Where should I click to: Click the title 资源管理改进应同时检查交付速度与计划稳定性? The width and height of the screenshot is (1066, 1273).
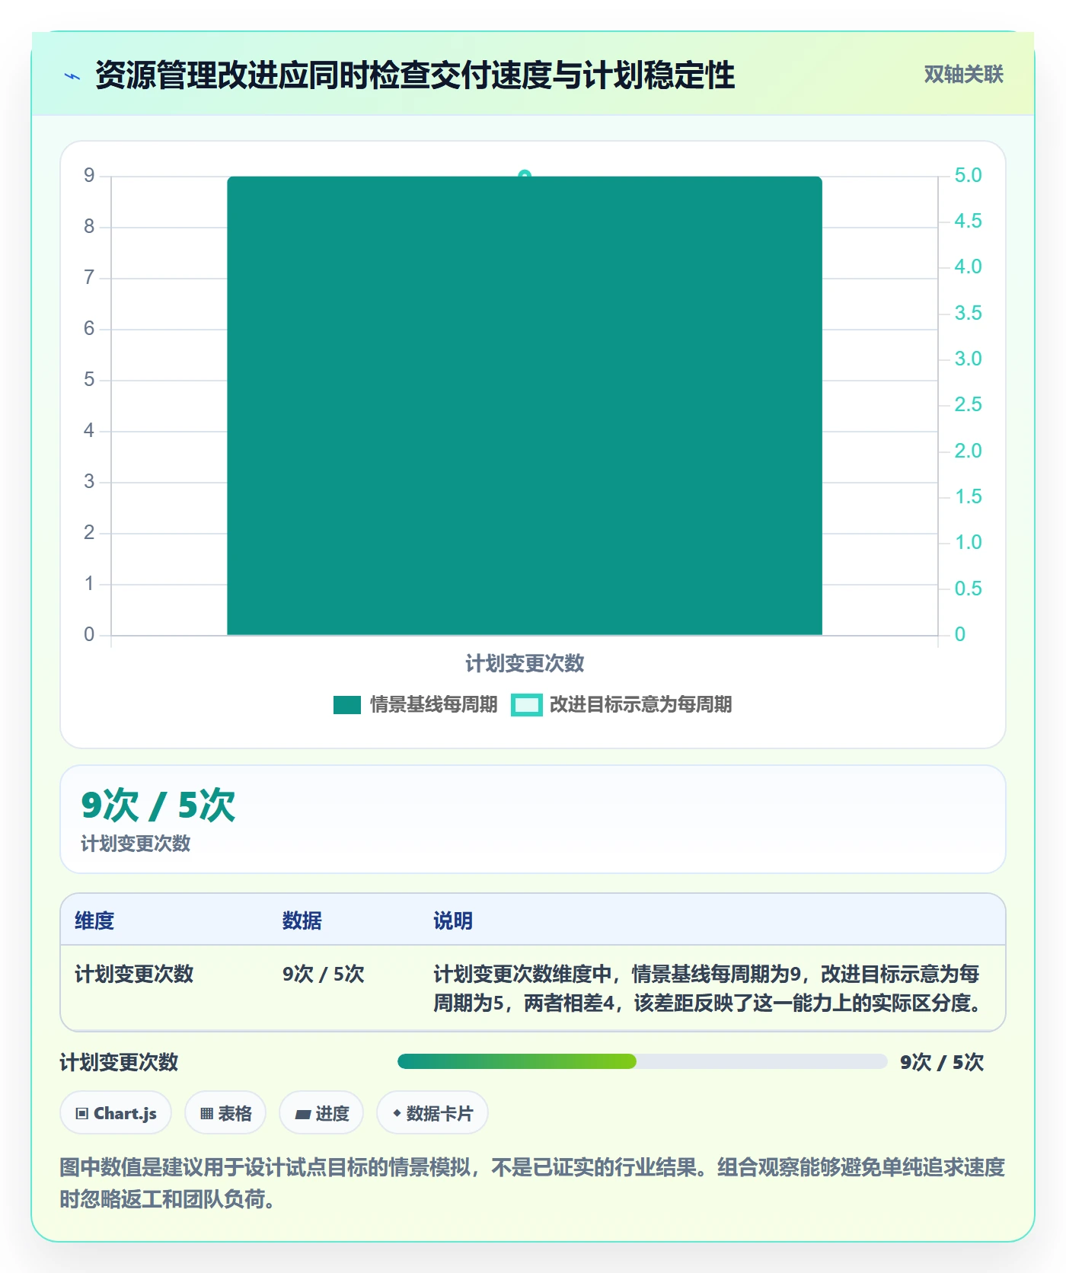[415, 75]
